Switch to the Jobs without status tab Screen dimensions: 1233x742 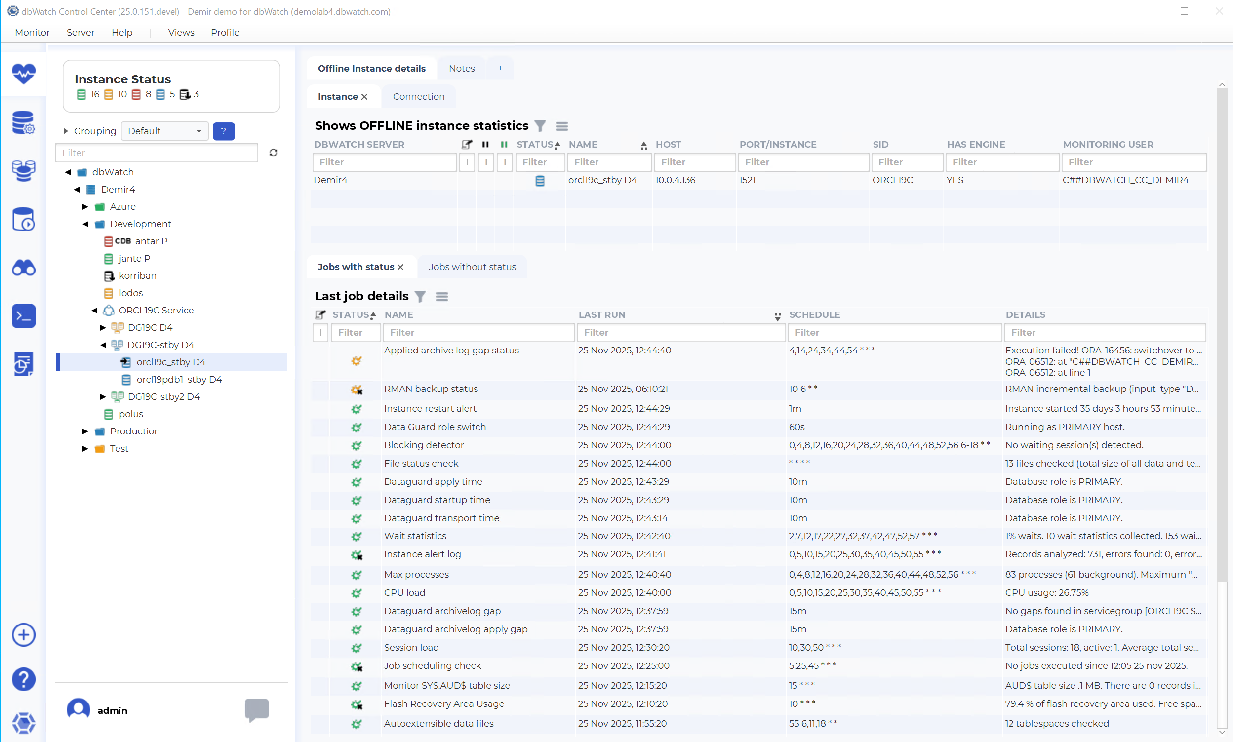point(472,267)
